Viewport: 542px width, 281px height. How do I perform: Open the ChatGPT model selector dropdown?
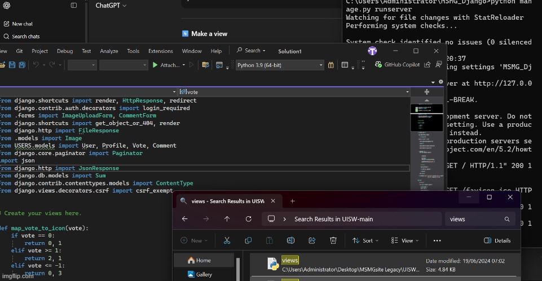click(111, 5)
